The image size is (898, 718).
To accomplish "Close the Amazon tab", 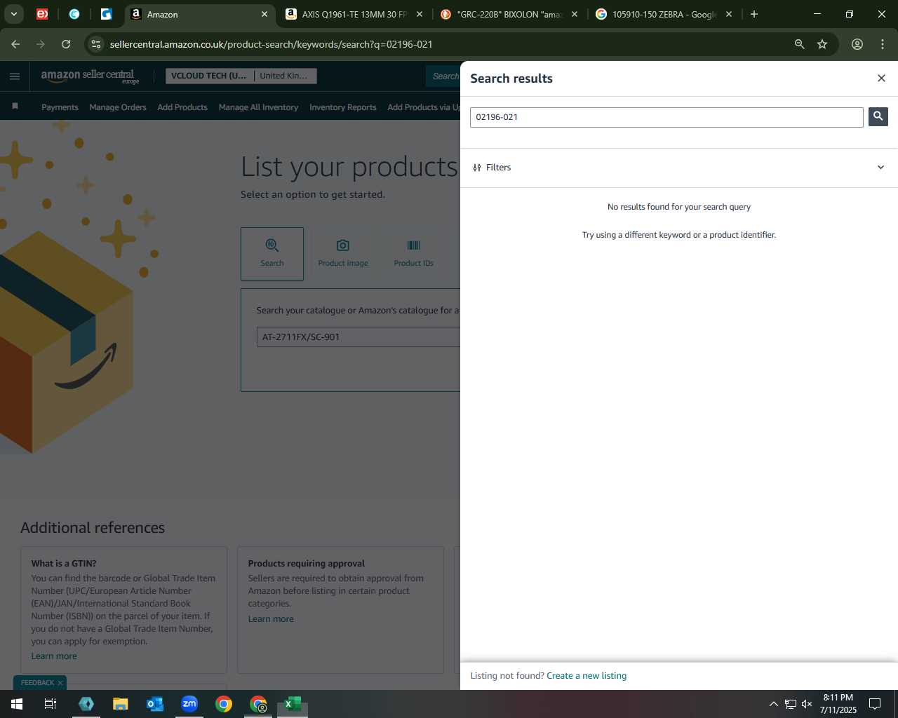I will coord(264,14).
